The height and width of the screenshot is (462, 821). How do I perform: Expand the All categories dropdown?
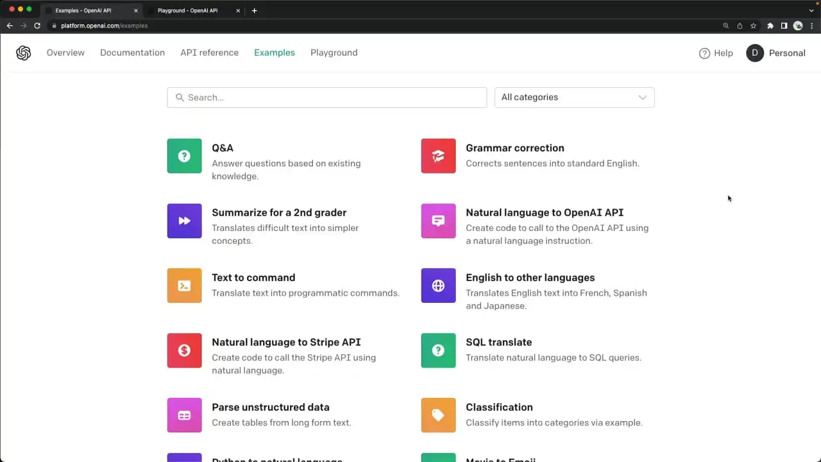(x=574, y=98)
